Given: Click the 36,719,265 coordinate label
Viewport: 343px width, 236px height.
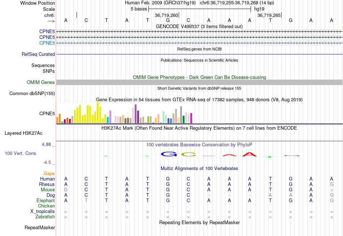Looking at the screenshot, I should [269, 15].
